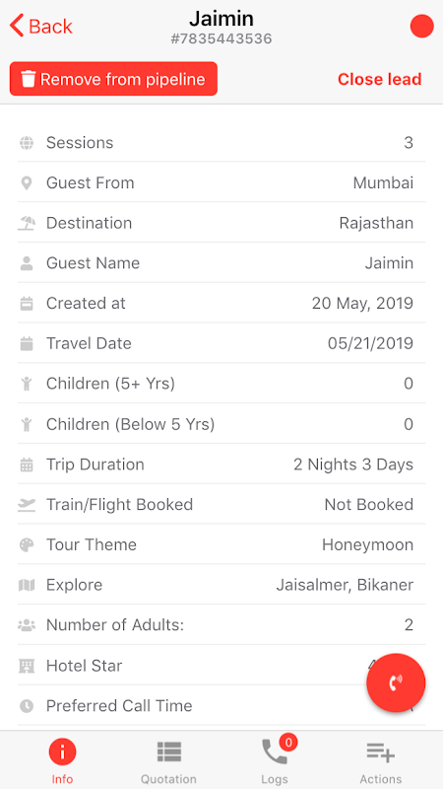Tap the floating red call button
Screen dimensions: 443x789
pyautogui.click(x=396, y=682)
